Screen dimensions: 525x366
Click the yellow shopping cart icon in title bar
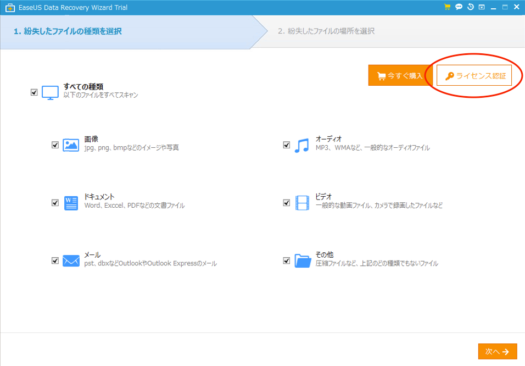pos(447,7)
